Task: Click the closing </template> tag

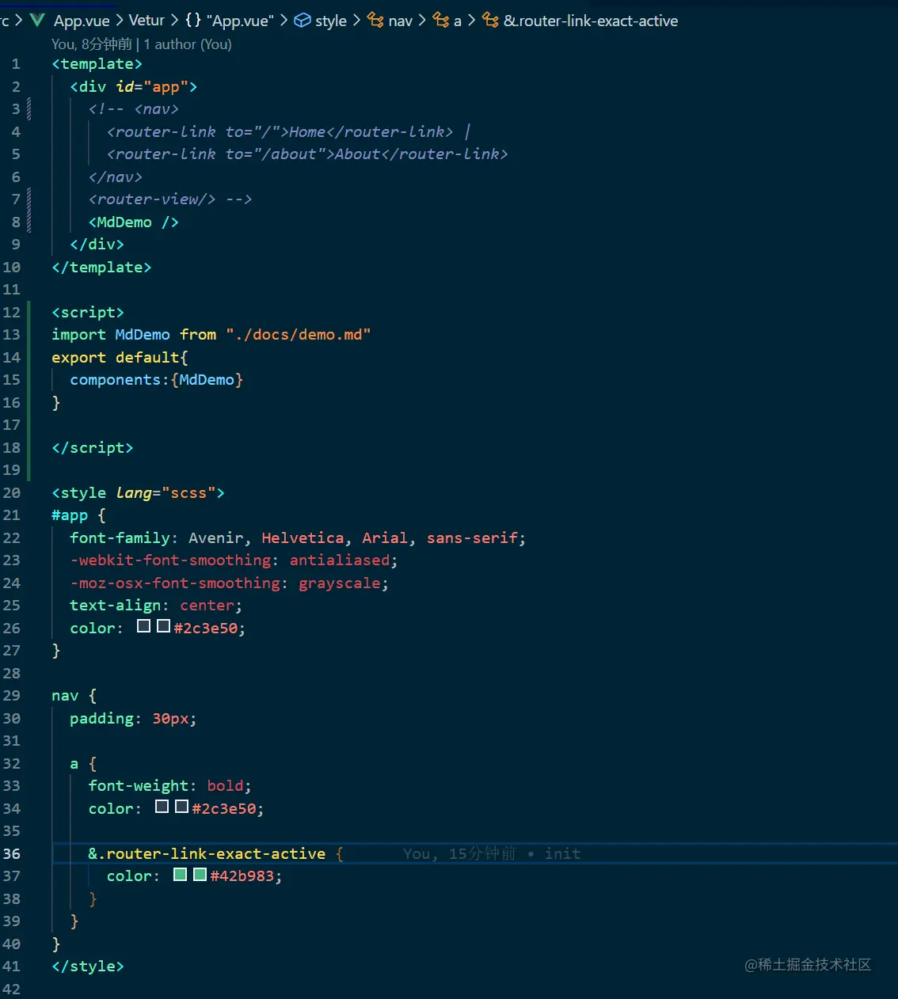Action: (101, 267)
